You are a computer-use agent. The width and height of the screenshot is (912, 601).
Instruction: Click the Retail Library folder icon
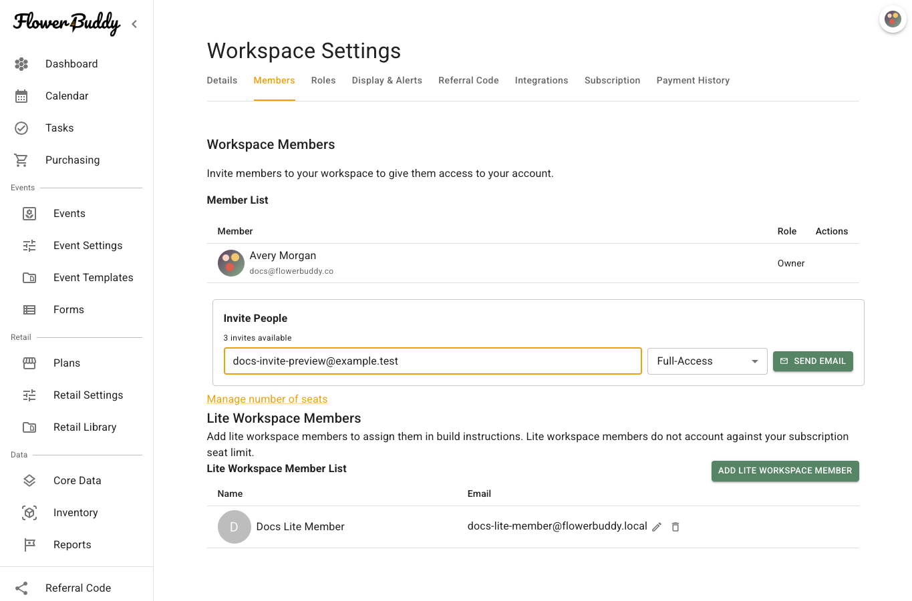pos(29,427)
